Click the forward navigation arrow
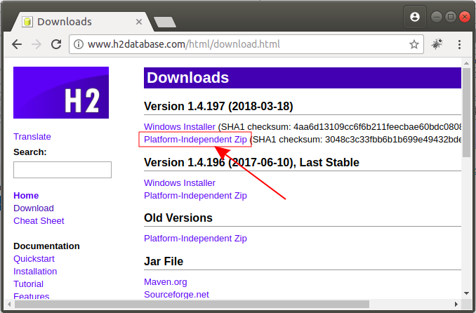This screenshot has width=476, height=313. coord(37,44)
